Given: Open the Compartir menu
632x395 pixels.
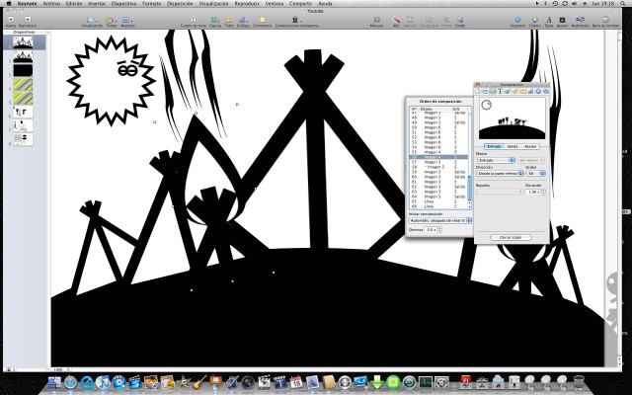Looking at the screenshot, I should tap(300, 3).
